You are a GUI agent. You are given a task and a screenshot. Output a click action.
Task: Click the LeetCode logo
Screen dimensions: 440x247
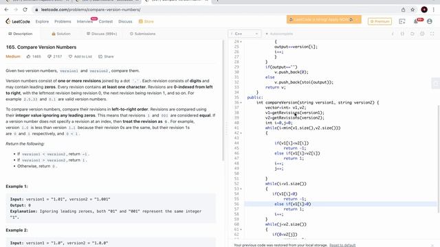click(x=18, y=21)
